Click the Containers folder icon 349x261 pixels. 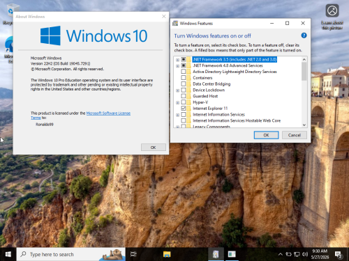tap(188, 78)
